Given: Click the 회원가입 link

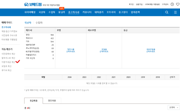Looking at the screenshot, I should tap(139, 4).
